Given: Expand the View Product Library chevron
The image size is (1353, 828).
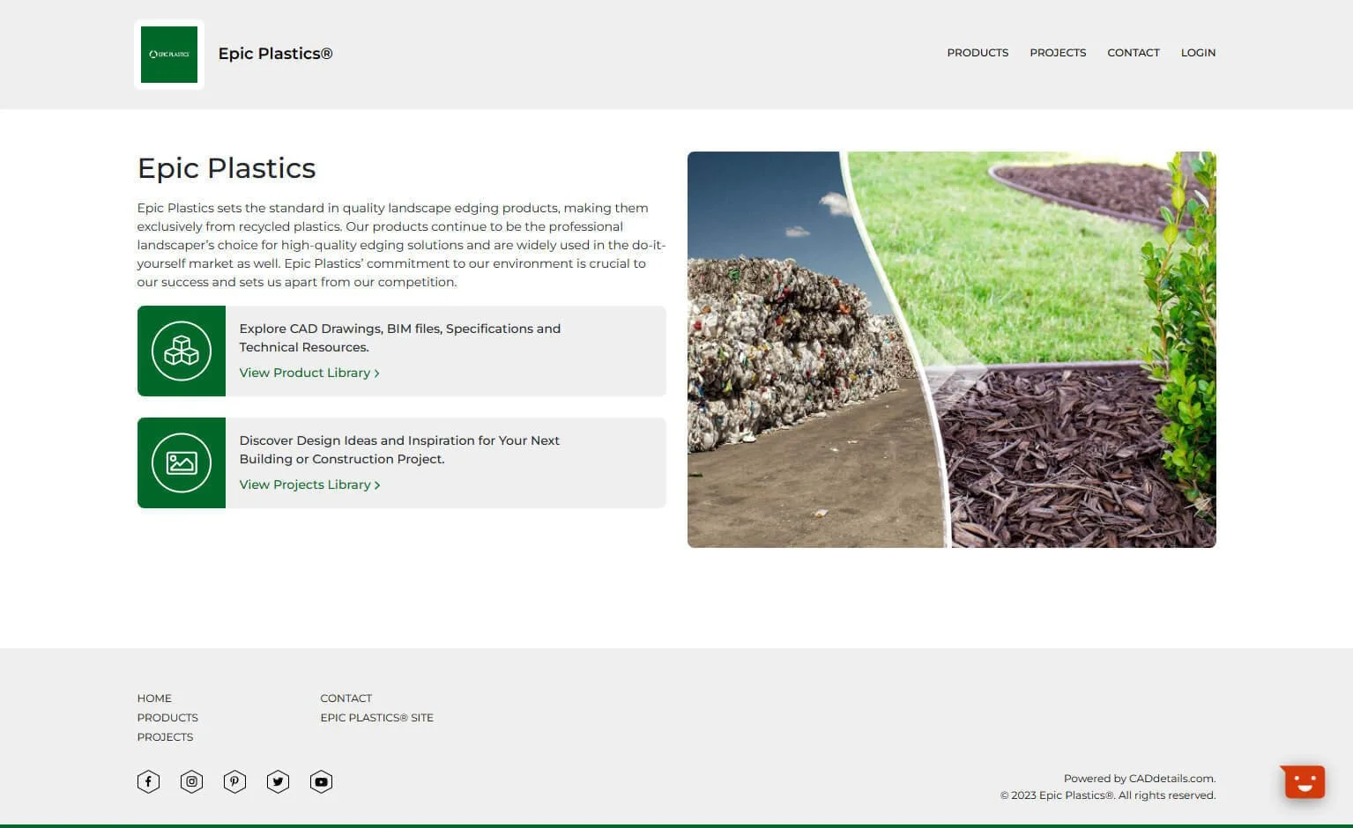Looking at the screenshot, I should pos(376,373).
